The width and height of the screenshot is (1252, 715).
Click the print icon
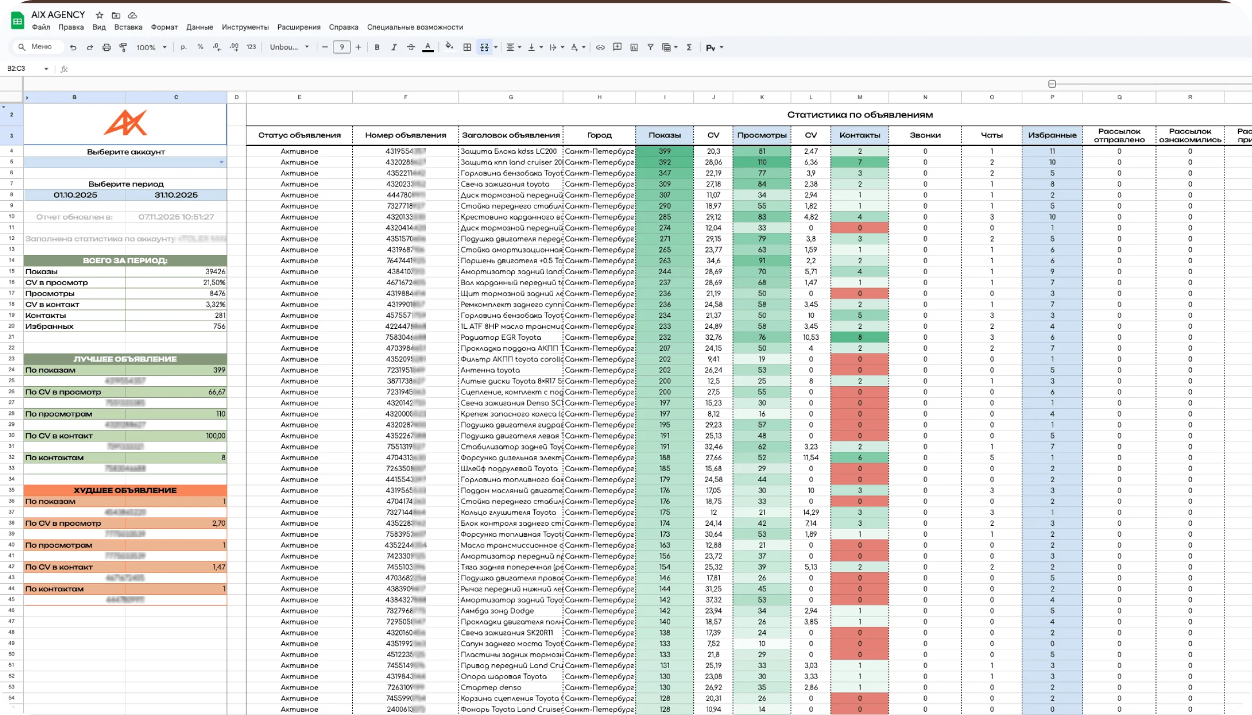[107, 47]
